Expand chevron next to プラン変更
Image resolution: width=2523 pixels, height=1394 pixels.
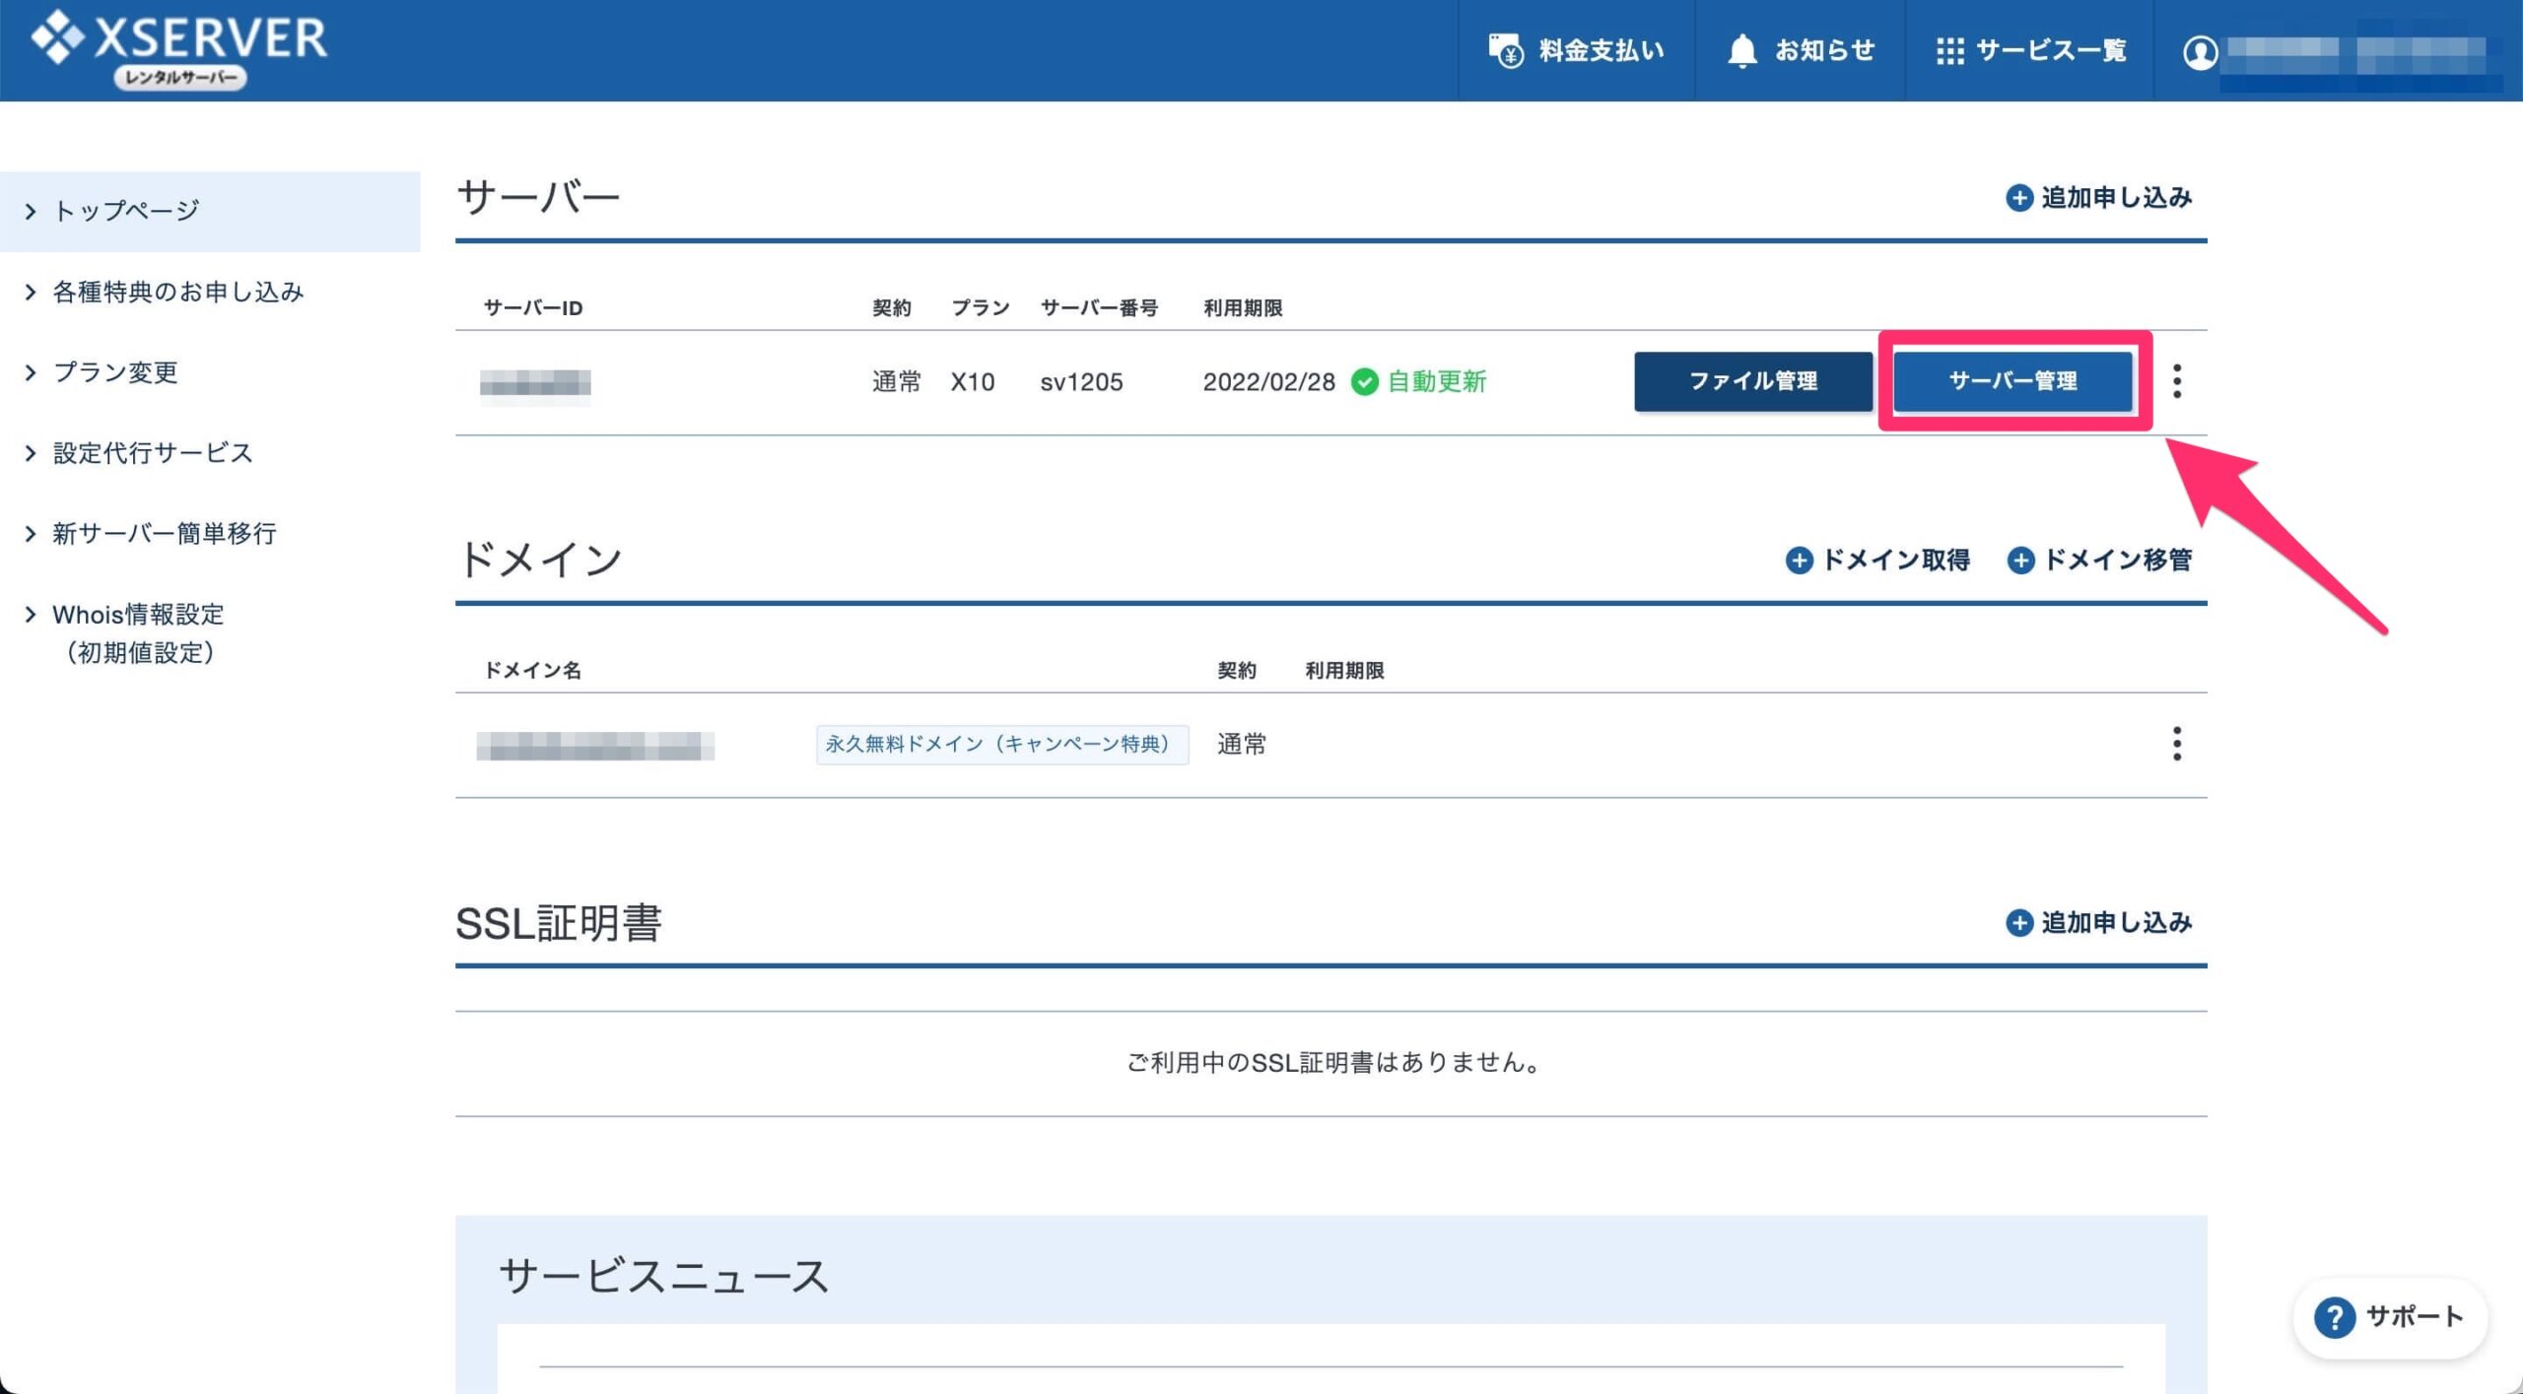coord(31,373)
